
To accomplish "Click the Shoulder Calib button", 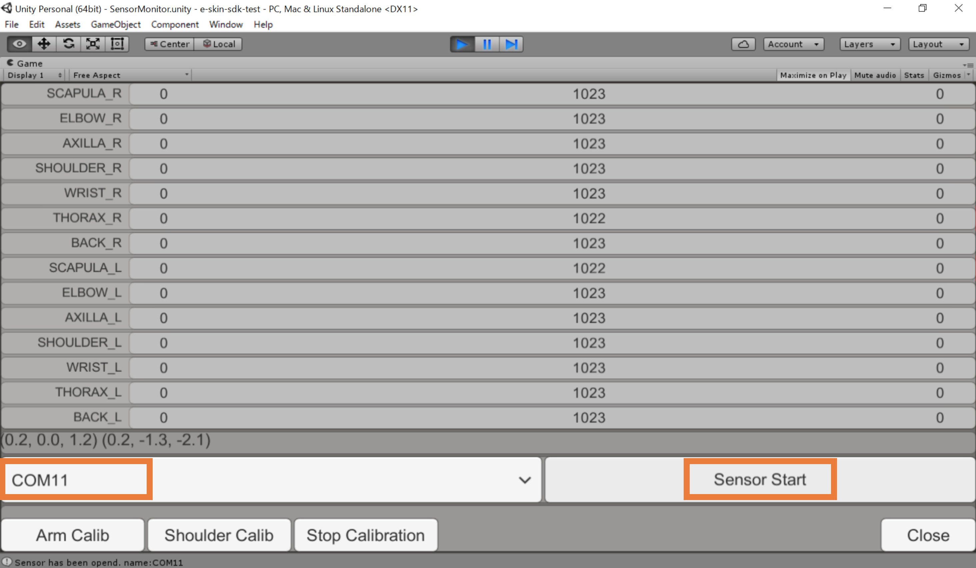I will pos(219,535).
